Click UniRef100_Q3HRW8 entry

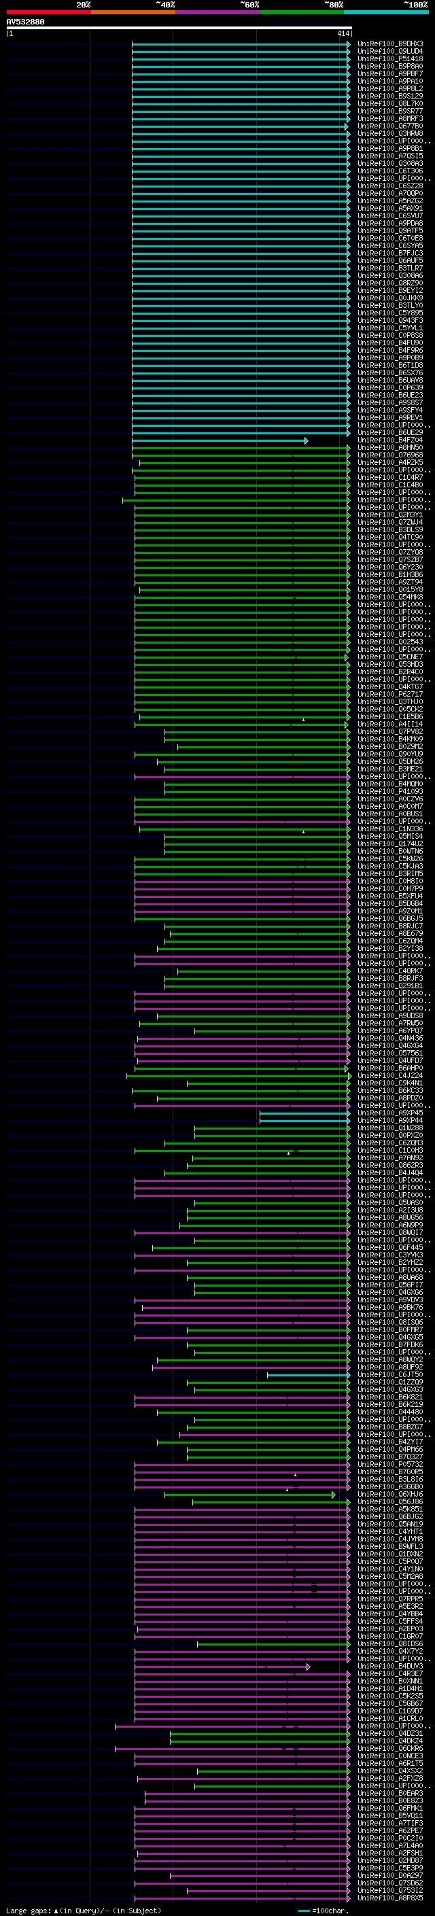tap(390, 134)
